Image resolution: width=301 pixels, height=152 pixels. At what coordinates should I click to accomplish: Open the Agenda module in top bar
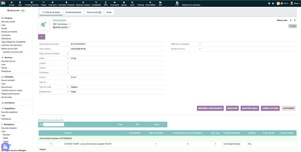coord(124,3)
